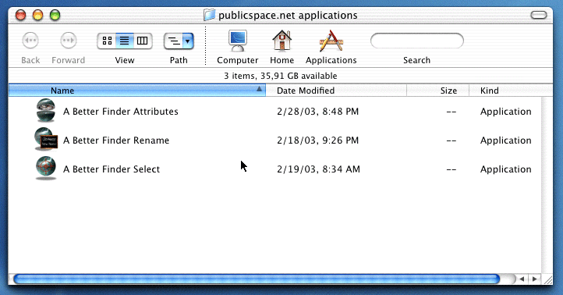Click Application kind in Attributes row
The image size is (563, 295).
click(x=506, y=112)
